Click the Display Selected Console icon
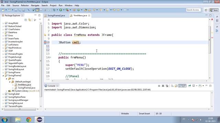This screenshot has height=123, width=220. tap(194, 86)
